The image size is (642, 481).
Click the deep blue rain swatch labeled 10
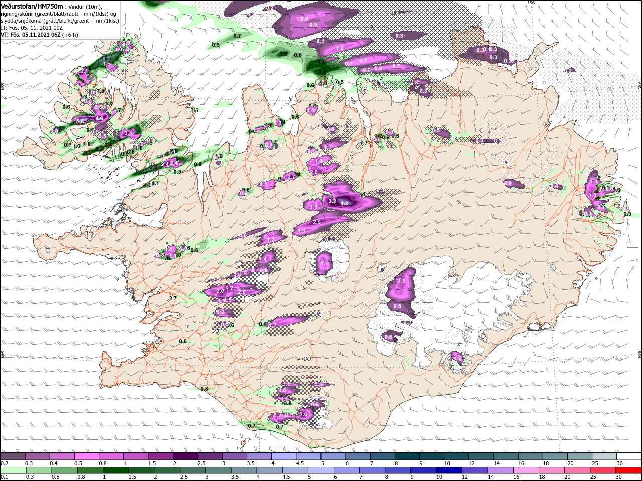[x=448, y=470]
